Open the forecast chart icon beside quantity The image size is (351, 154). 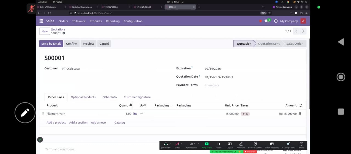[135, 114]
